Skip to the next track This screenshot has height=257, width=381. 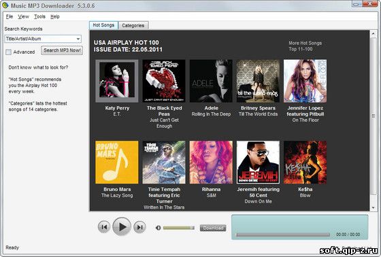point(139,227)
